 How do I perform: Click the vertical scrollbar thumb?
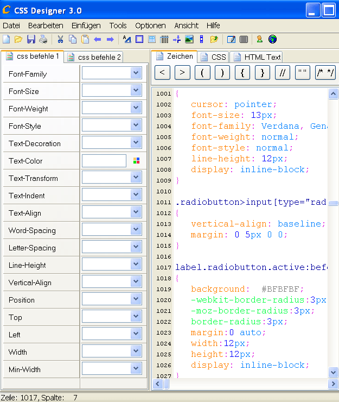[333, 203]
